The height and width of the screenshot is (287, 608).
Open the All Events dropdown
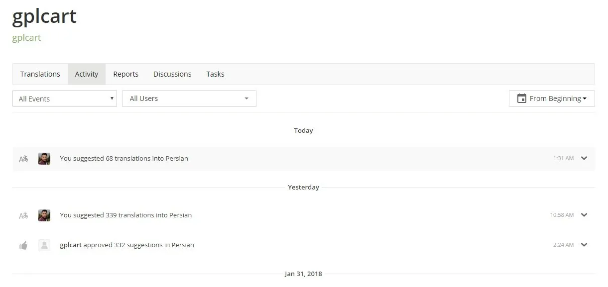[65, 98]
